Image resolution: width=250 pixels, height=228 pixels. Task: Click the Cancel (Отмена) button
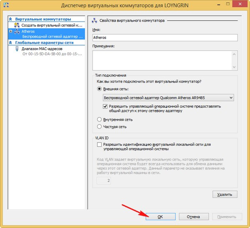pyautogui.click(x=193, y=217)
